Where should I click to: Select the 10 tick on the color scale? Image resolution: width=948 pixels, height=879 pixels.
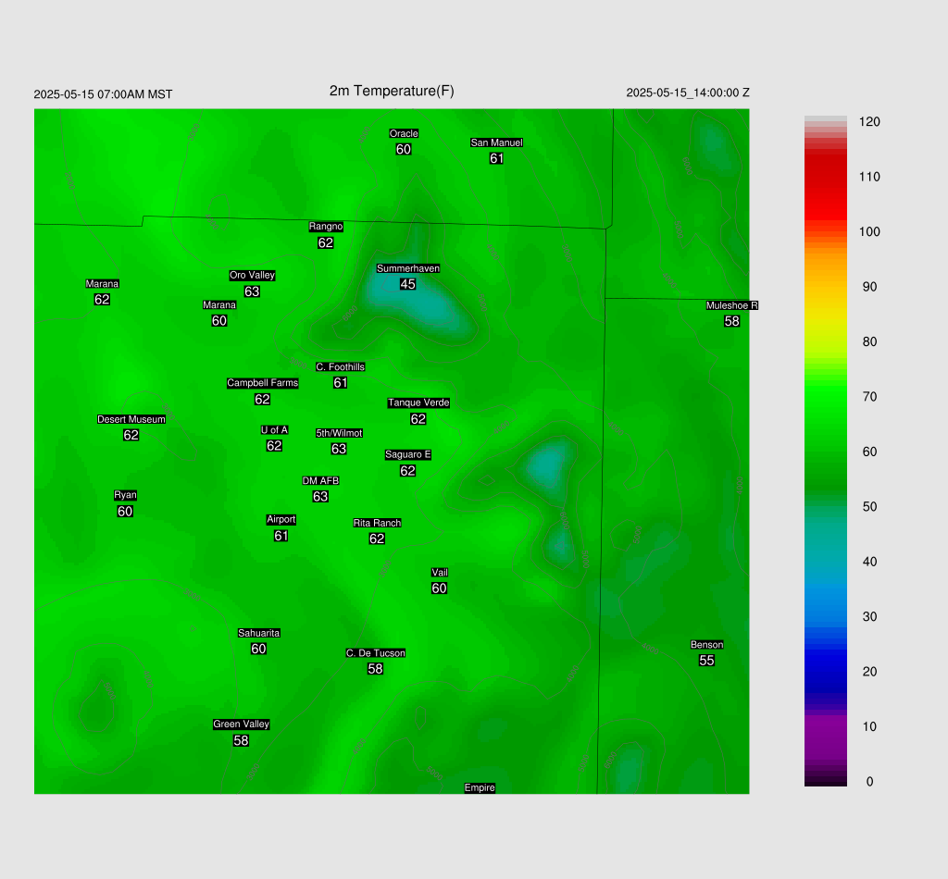pyautogui.click(x=869, y=726)
